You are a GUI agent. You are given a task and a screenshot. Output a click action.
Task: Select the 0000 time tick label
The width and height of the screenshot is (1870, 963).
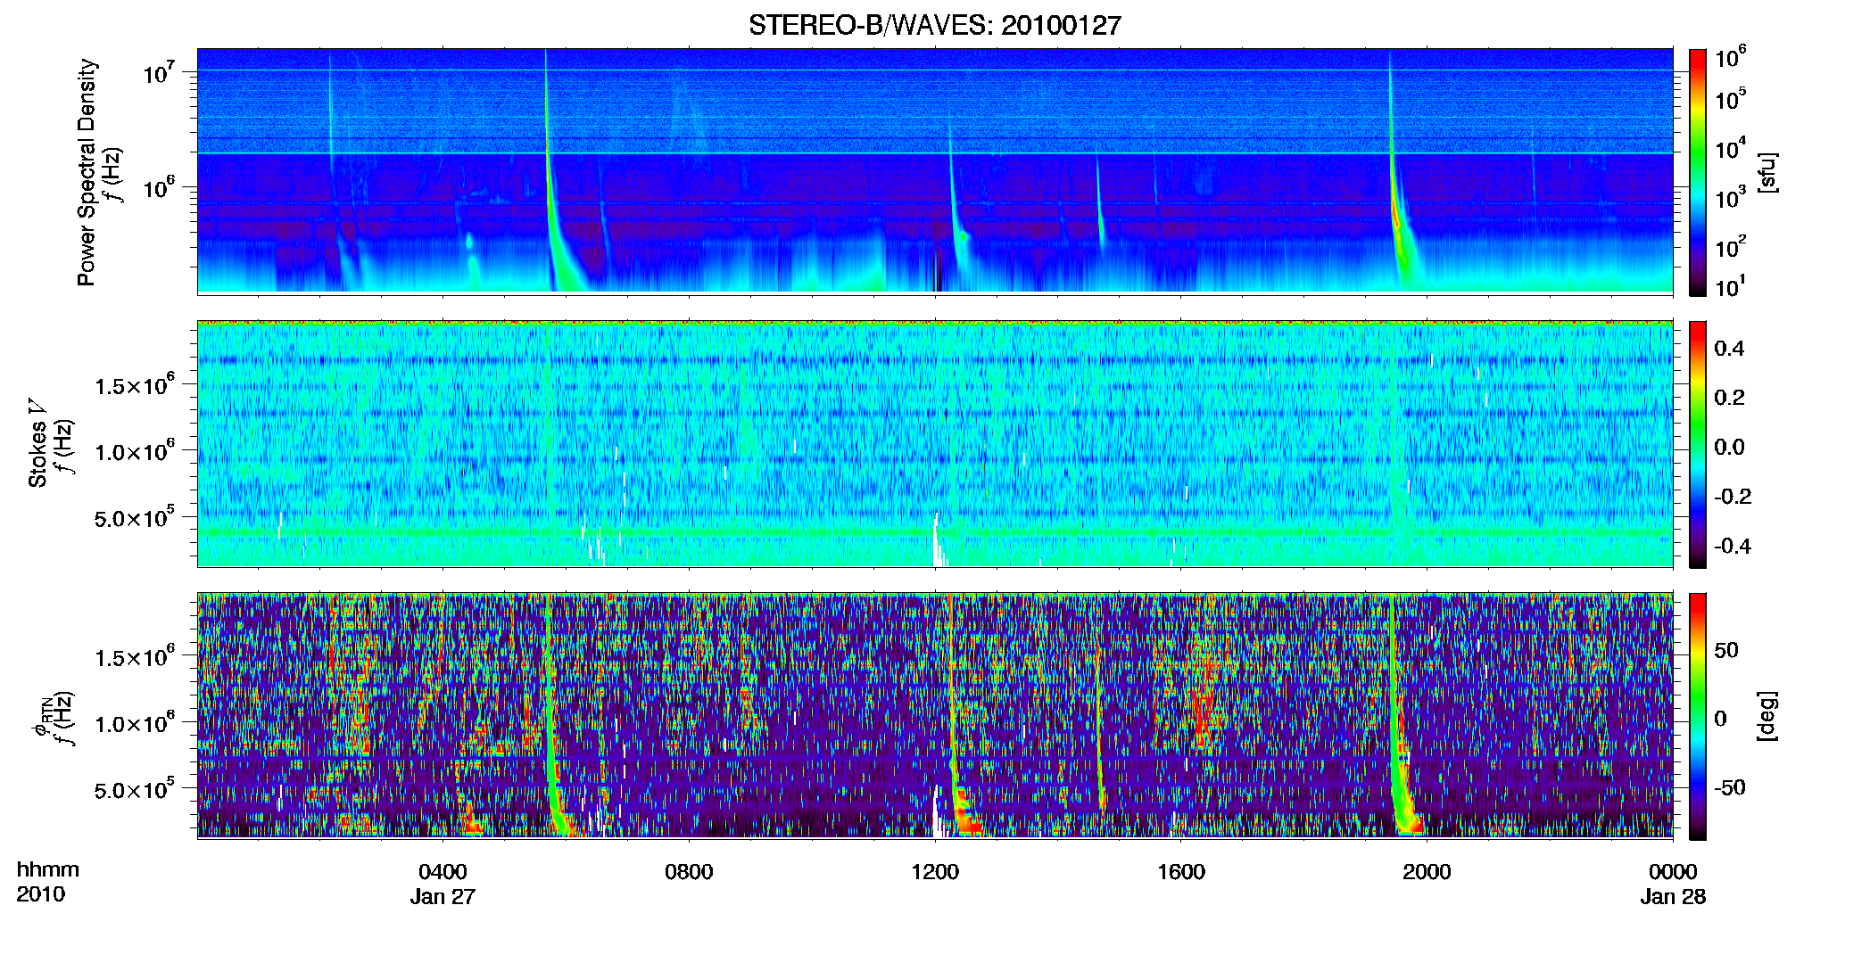click(1673, 871)
